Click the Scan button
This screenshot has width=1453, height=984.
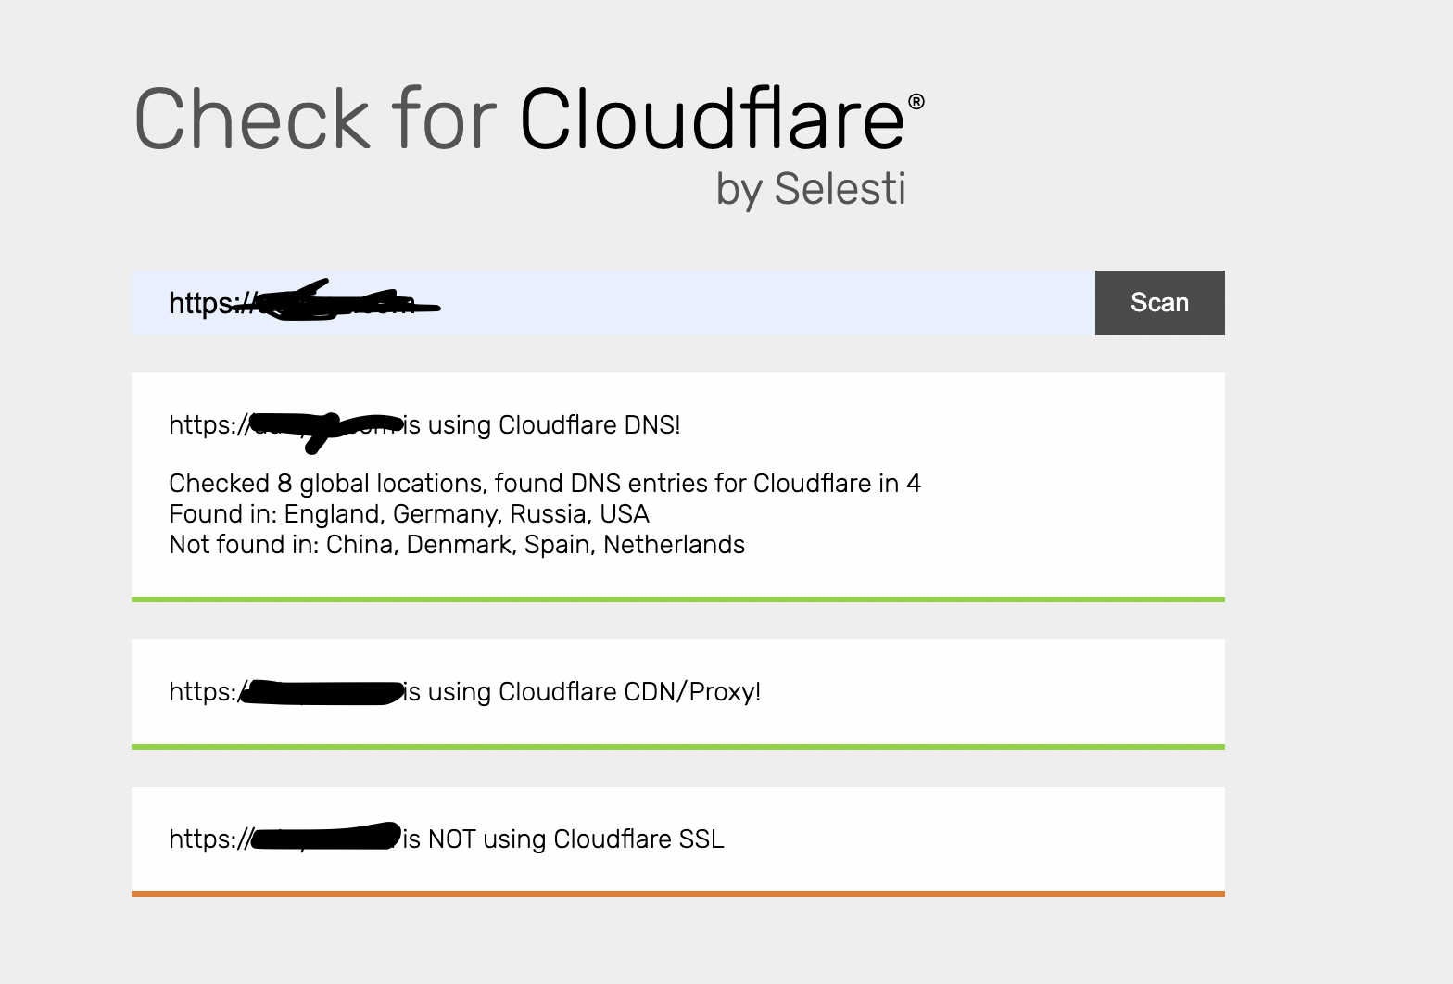tap(1159, 303)
